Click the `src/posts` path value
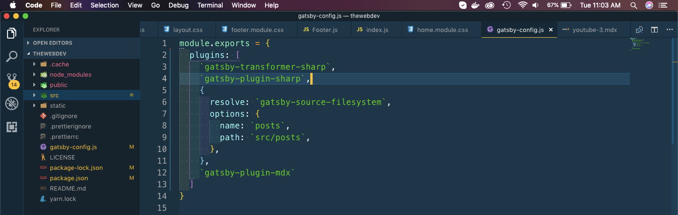The image size is (678, 215). tap(278, 137)
